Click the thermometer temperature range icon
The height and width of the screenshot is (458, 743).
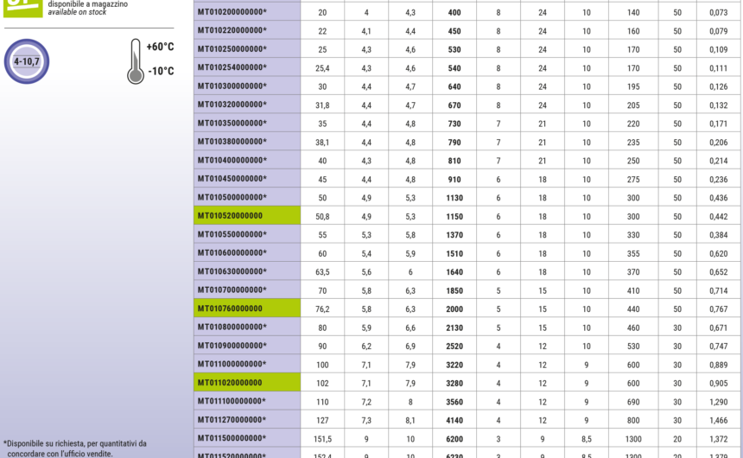(x=136, y=60)
